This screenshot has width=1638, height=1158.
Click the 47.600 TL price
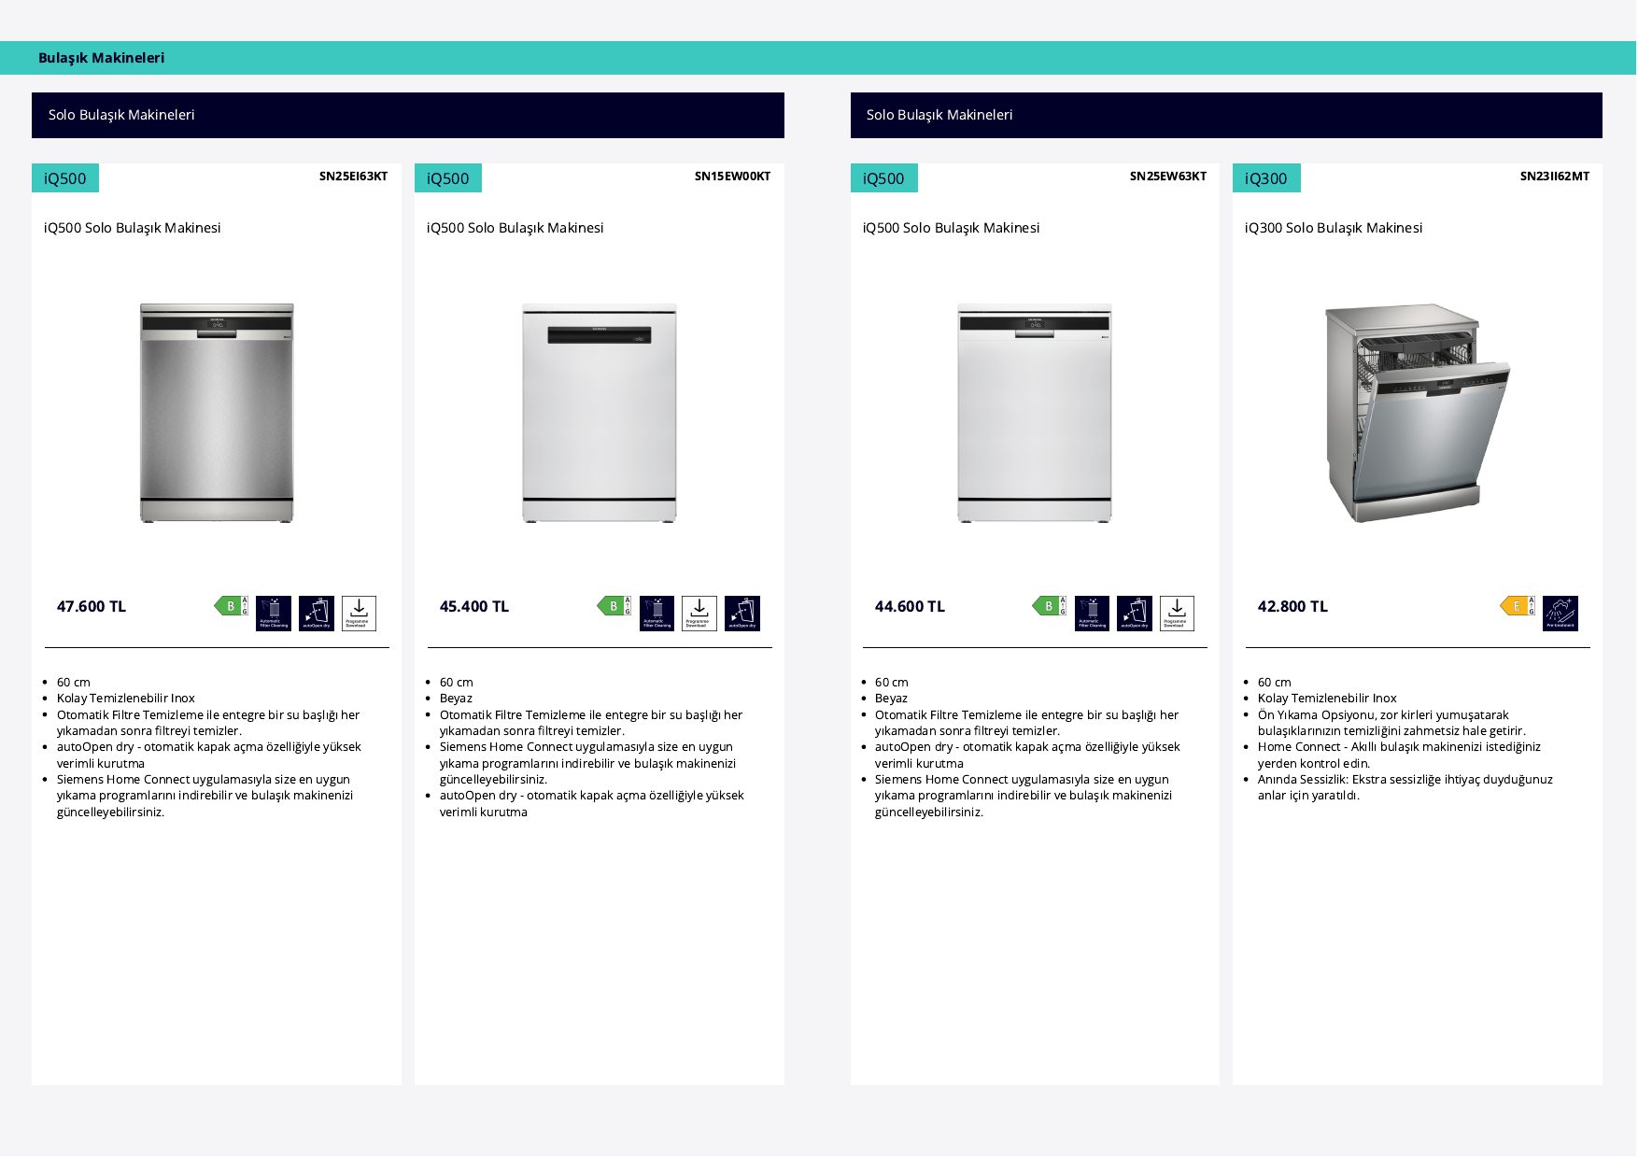tap(92, 607)
